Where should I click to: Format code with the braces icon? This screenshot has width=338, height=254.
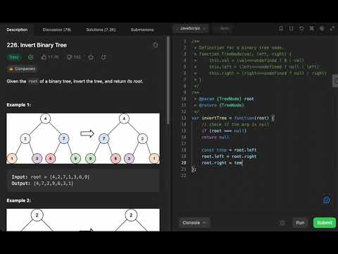291,28
